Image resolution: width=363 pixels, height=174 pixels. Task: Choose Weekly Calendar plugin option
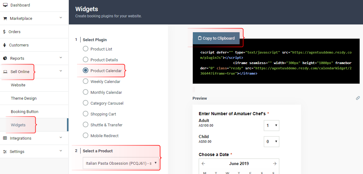86,81
